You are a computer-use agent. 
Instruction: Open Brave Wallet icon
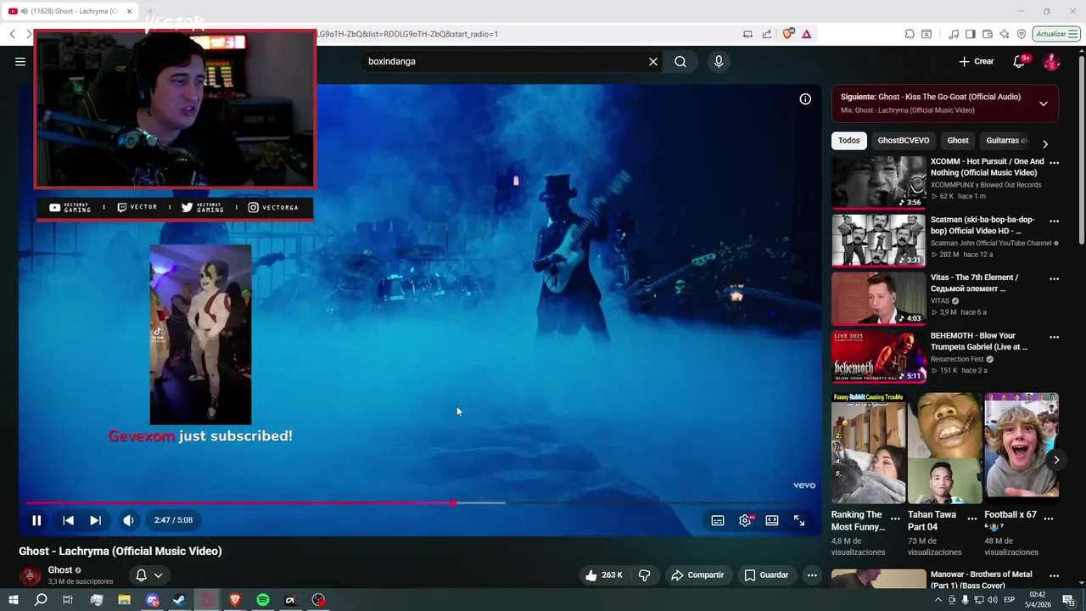[x=988, y=34]
